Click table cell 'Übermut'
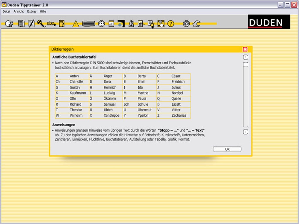Image resolution: width=299 pixels, height=224 pixels. pyautogui.click(x=145, y=110)
